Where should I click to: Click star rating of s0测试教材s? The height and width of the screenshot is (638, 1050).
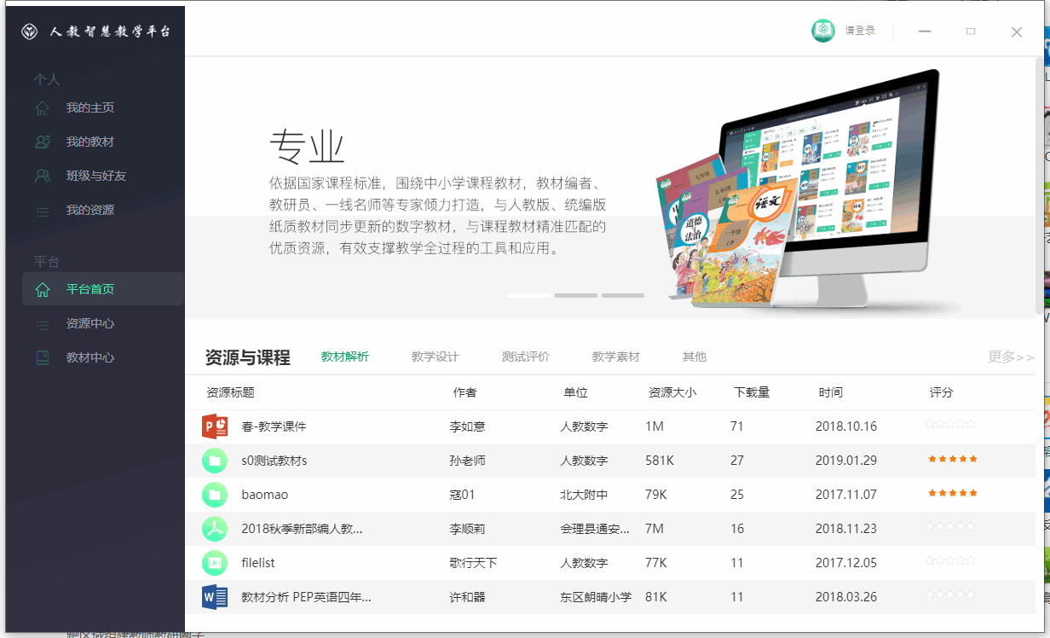tap(953, 459)
